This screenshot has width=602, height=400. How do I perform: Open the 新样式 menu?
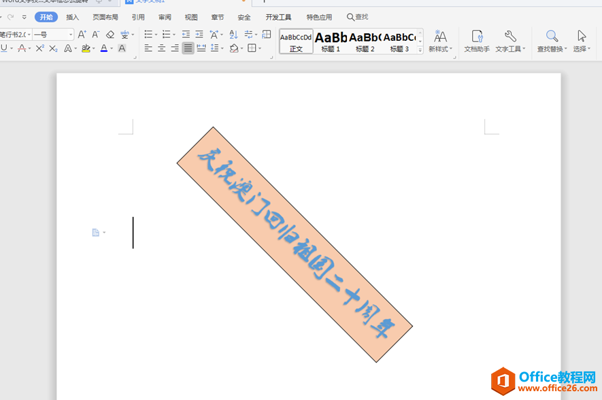point(440,41)
